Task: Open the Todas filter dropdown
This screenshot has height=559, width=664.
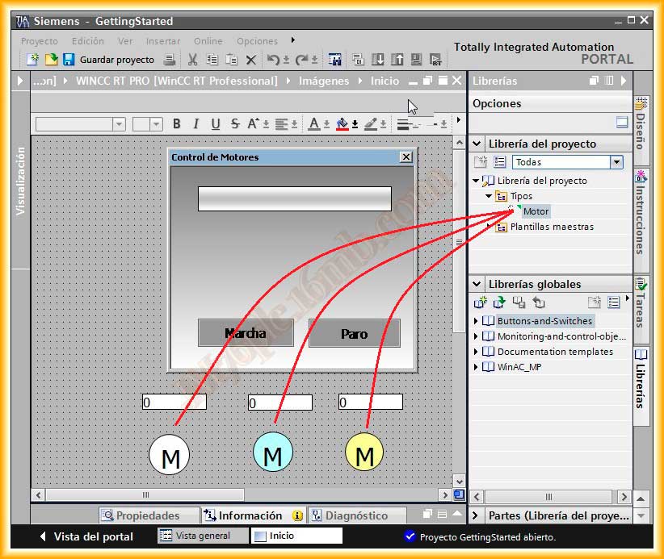Action: point(616,162)
